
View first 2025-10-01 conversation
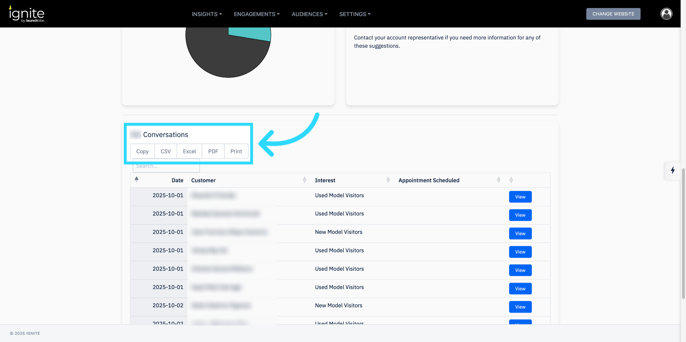(x=520, y=197)
